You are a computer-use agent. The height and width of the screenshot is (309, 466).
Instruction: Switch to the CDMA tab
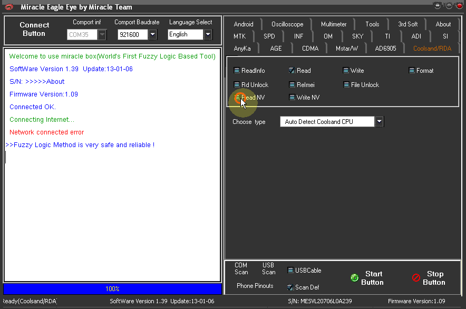coord(310,49)
